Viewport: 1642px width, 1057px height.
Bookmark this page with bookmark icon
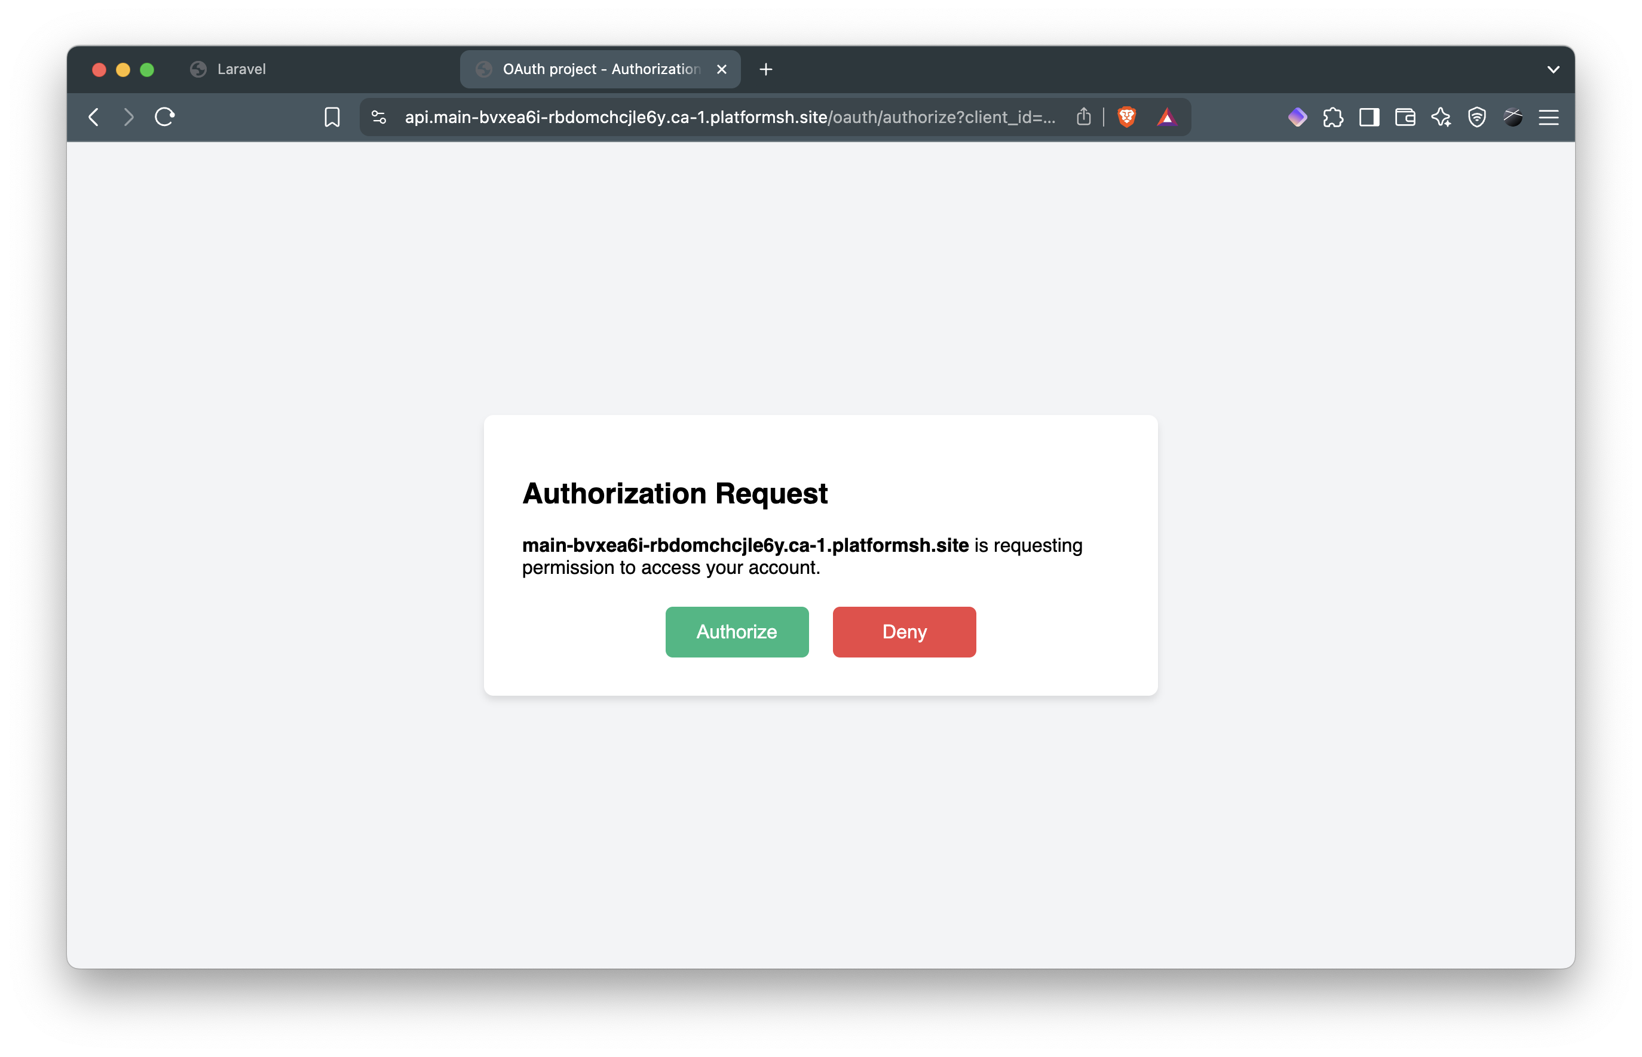click(x=332, y=118)
